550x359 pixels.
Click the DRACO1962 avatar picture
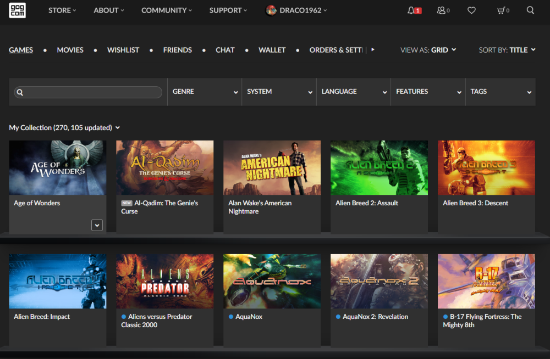pos(271,10)
